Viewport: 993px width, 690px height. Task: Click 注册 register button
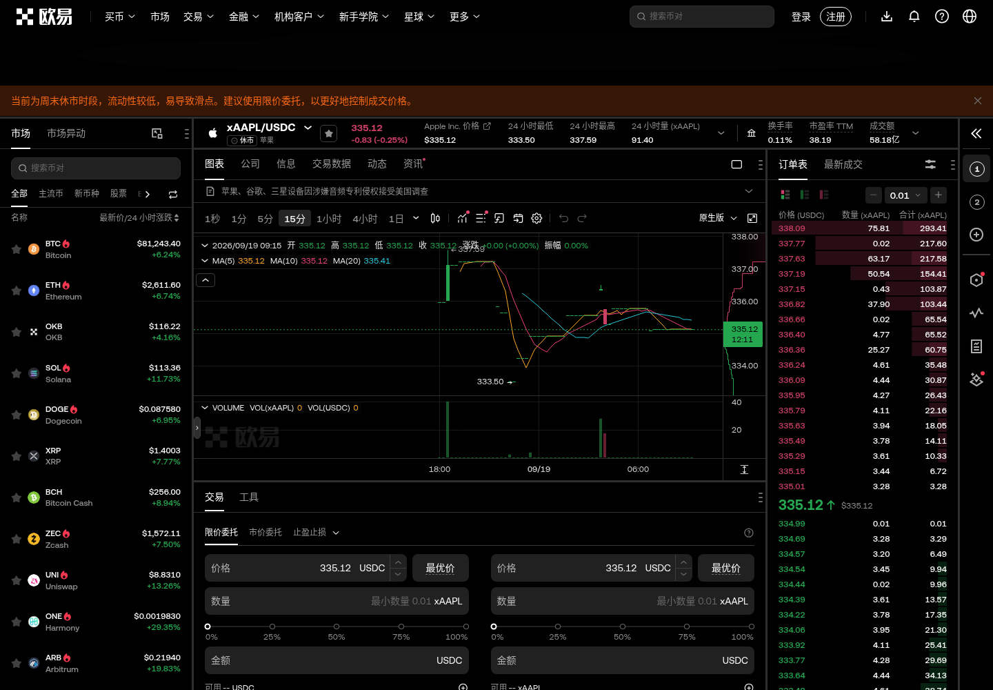(836, 17)
